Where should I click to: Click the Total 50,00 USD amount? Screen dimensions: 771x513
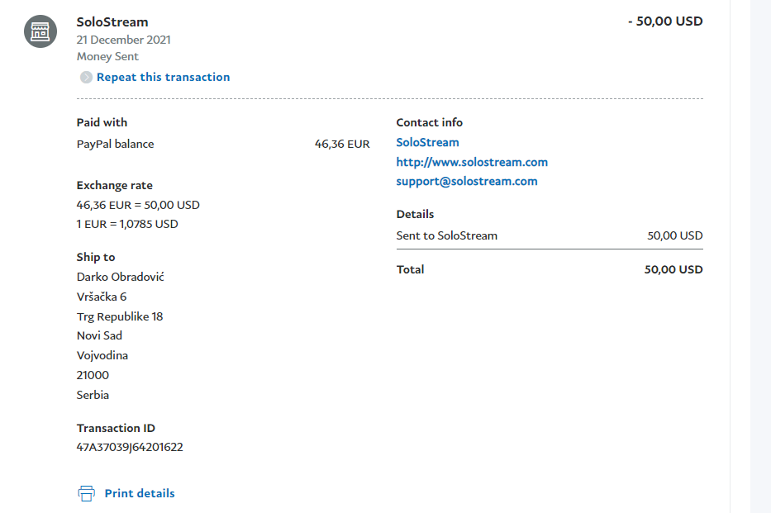673,270
